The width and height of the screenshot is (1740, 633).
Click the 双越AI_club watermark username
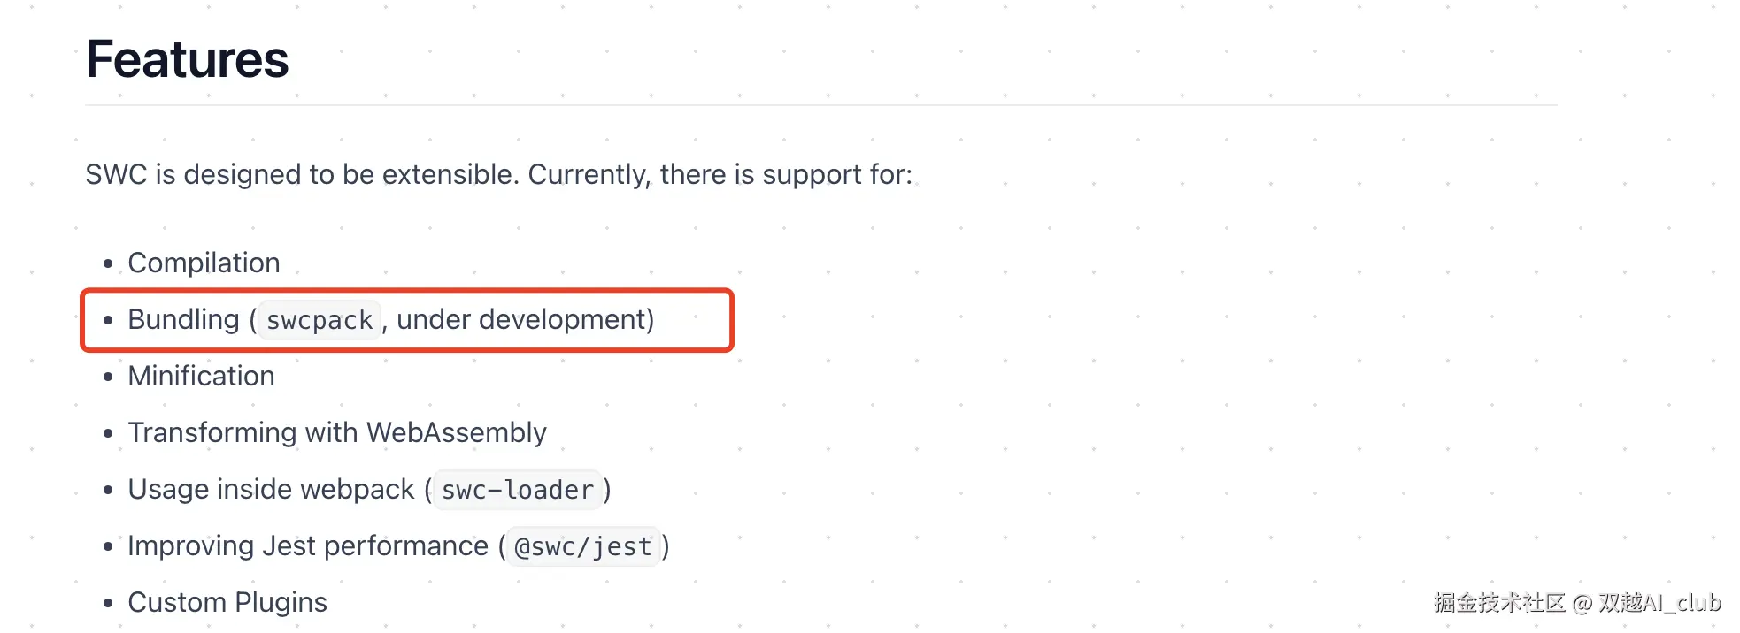pyautogui.click(x=1659, y=602)
